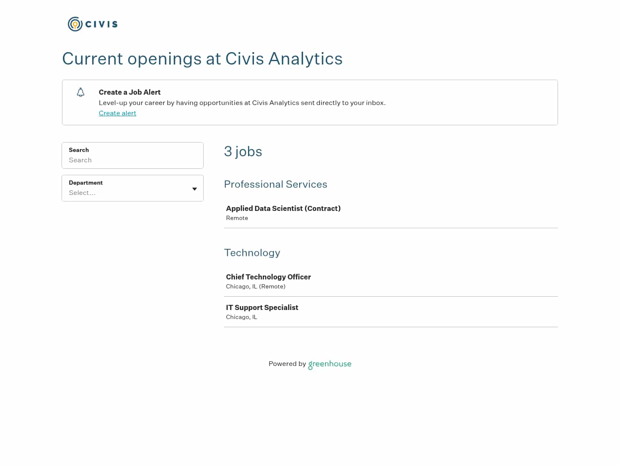Click the Civis logo
This screenshot has width=620, height=465.
pos(93,24)
